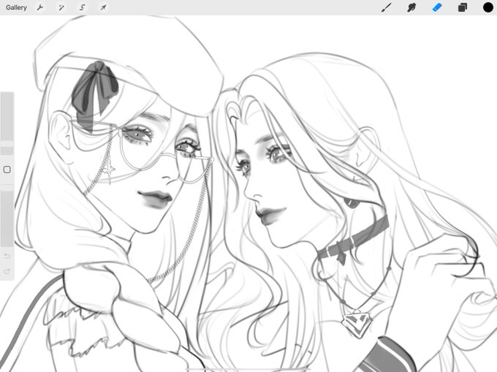Open the Adjustments magic wand menu
The height and width of the screenshot is (372, 497).
(x=61, y=7)
